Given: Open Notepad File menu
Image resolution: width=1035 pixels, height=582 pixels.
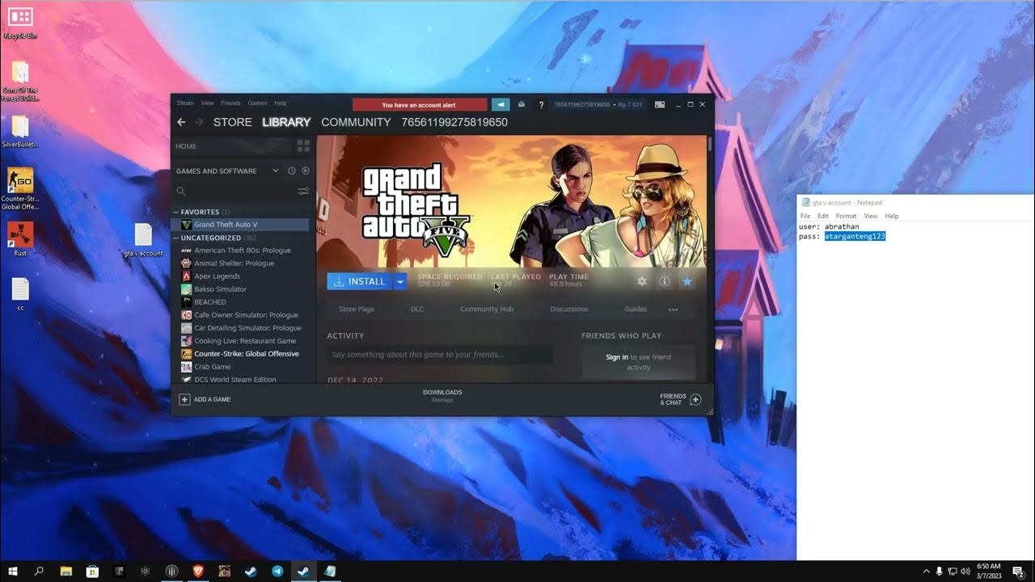Looking at the screenshot, I should click(x=805, y=216).
